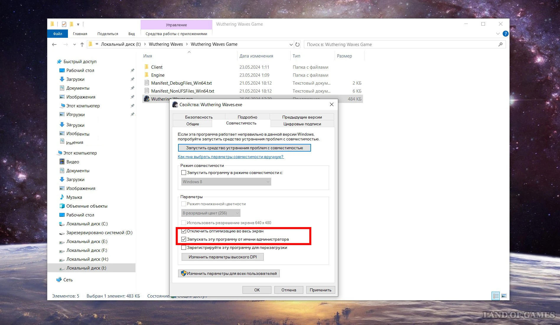The image size is (560, 325).
Task: Click the Back navigation arrow in Explorer
Action: click(54, 45)
